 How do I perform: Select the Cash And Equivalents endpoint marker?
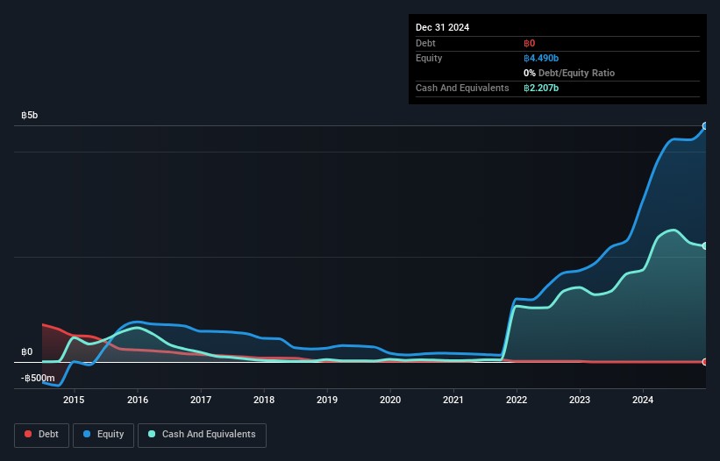[705, 246]
